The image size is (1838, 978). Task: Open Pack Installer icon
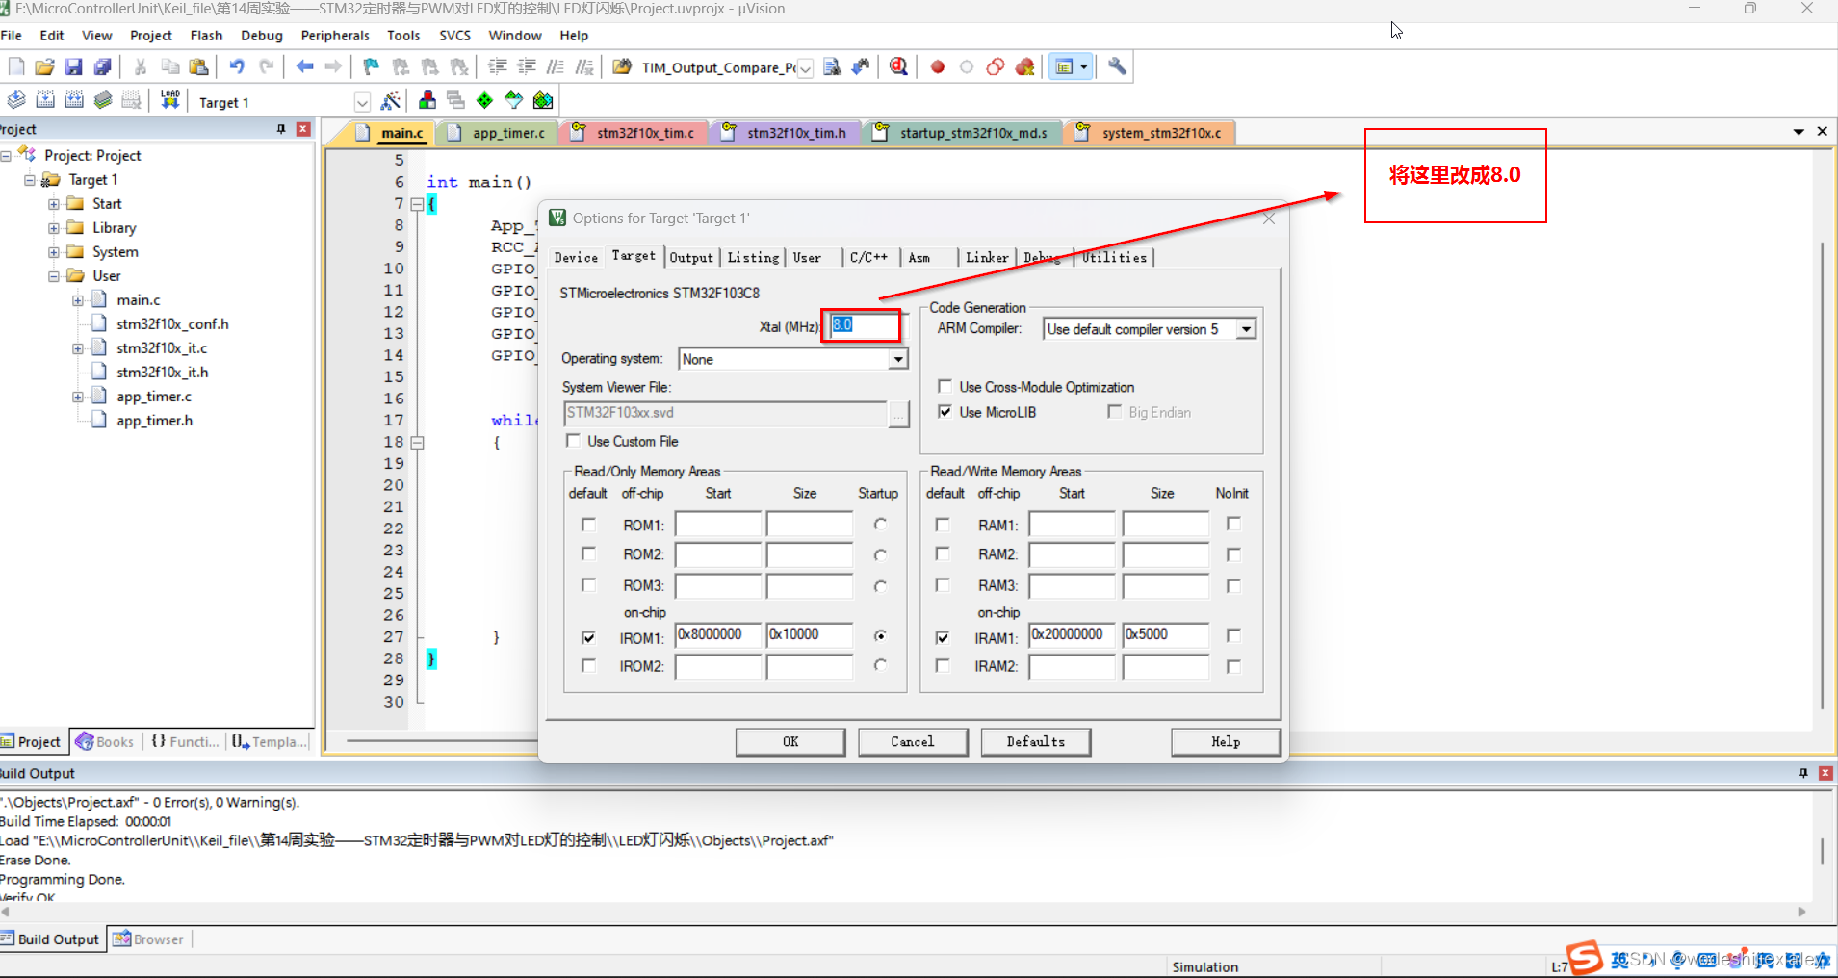coord(543,100)
